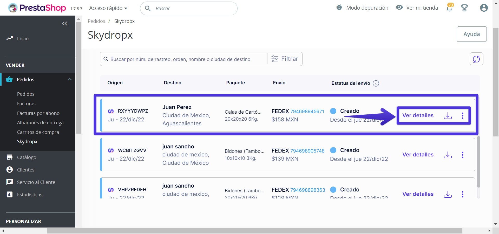The height and width of the screenshot is (234, 499).
Task: Click the Ayuda button
Action: click(x=472, y=34)
